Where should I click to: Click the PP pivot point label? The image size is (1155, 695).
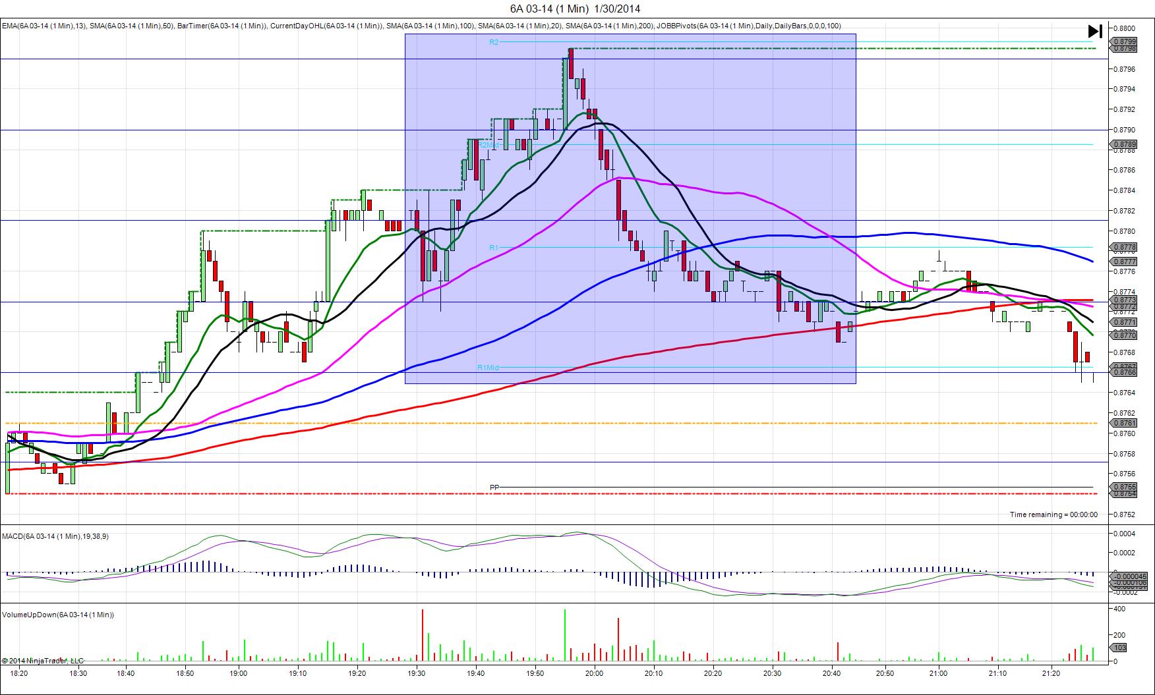tap(494, 487)
